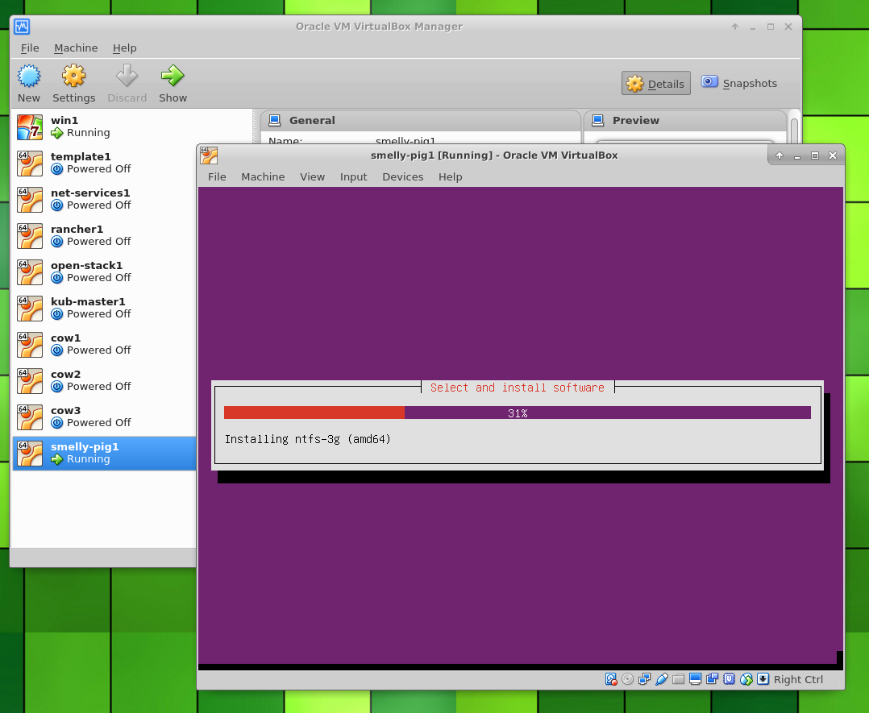Image resolution: width=869 pixels, height=713 pixels.
Task: Click the smelly-pig1 window title bar icon
Action: point(209,155)
